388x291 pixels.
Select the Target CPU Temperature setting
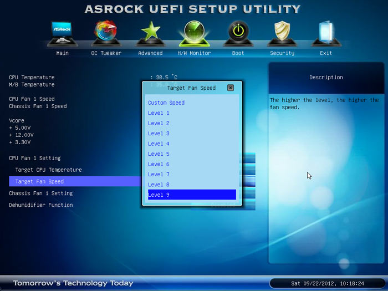tap(49, 170)
